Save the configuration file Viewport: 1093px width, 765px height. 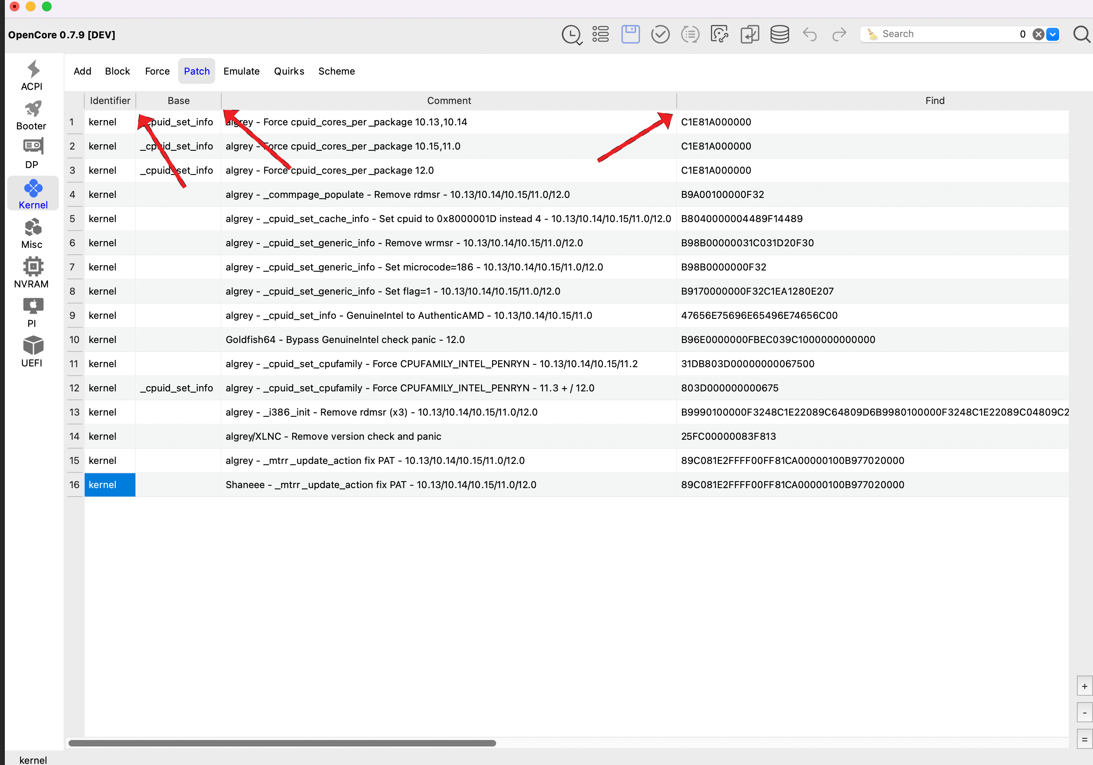630,34
